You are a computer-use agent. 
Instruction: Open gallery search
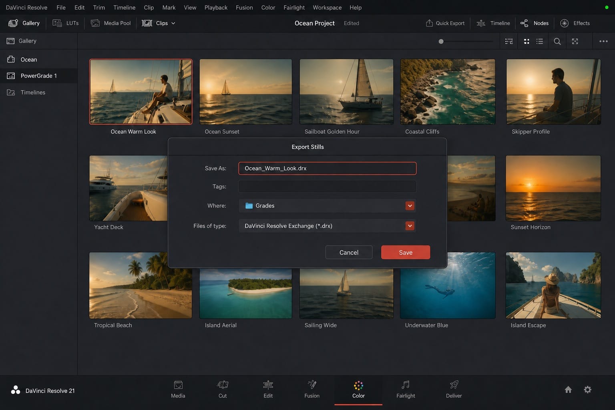click(x=557, y=41)
